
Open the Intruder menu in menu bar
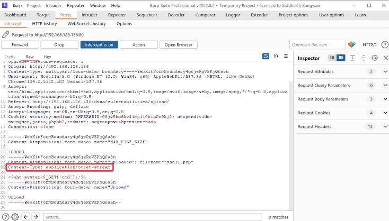coord(54,5)
